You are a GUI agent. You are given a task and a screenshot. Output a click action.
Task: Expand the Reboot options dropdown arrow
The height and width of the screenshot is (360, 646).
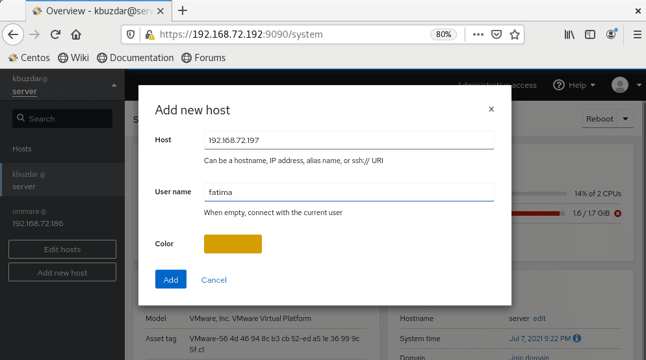625,119
